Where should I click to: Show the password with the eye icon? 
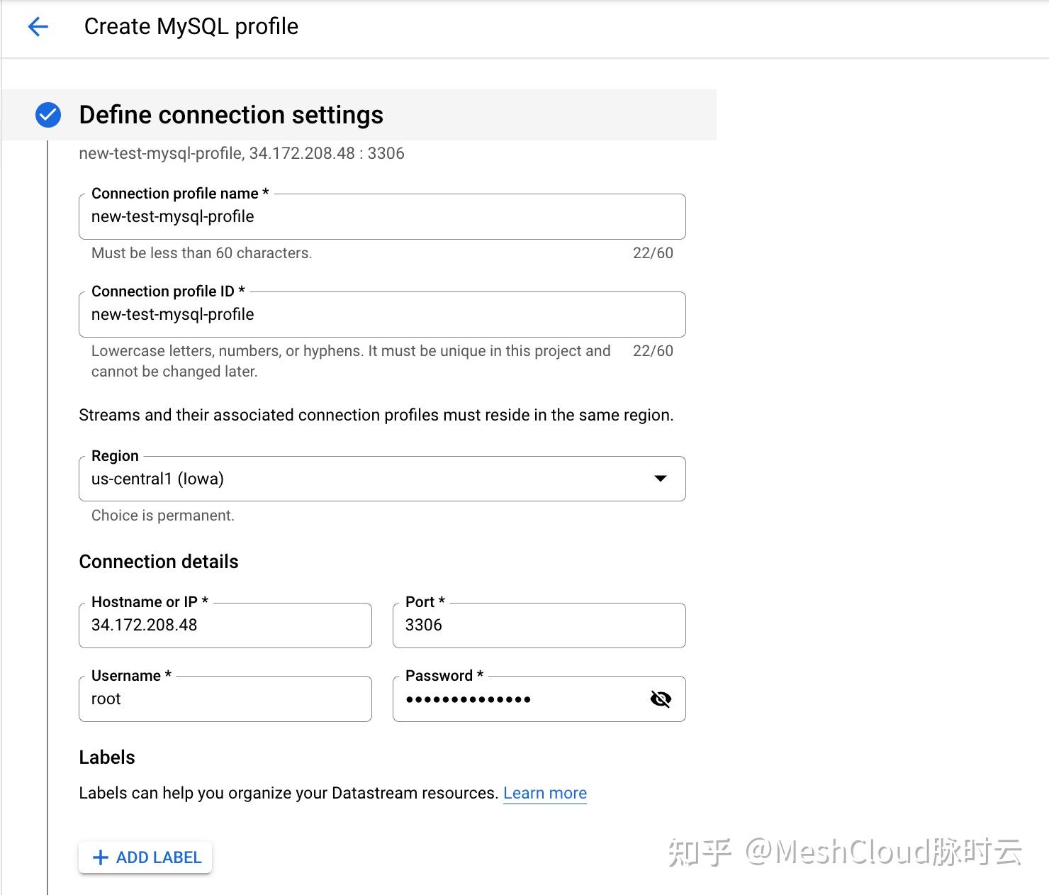point(661,699)
